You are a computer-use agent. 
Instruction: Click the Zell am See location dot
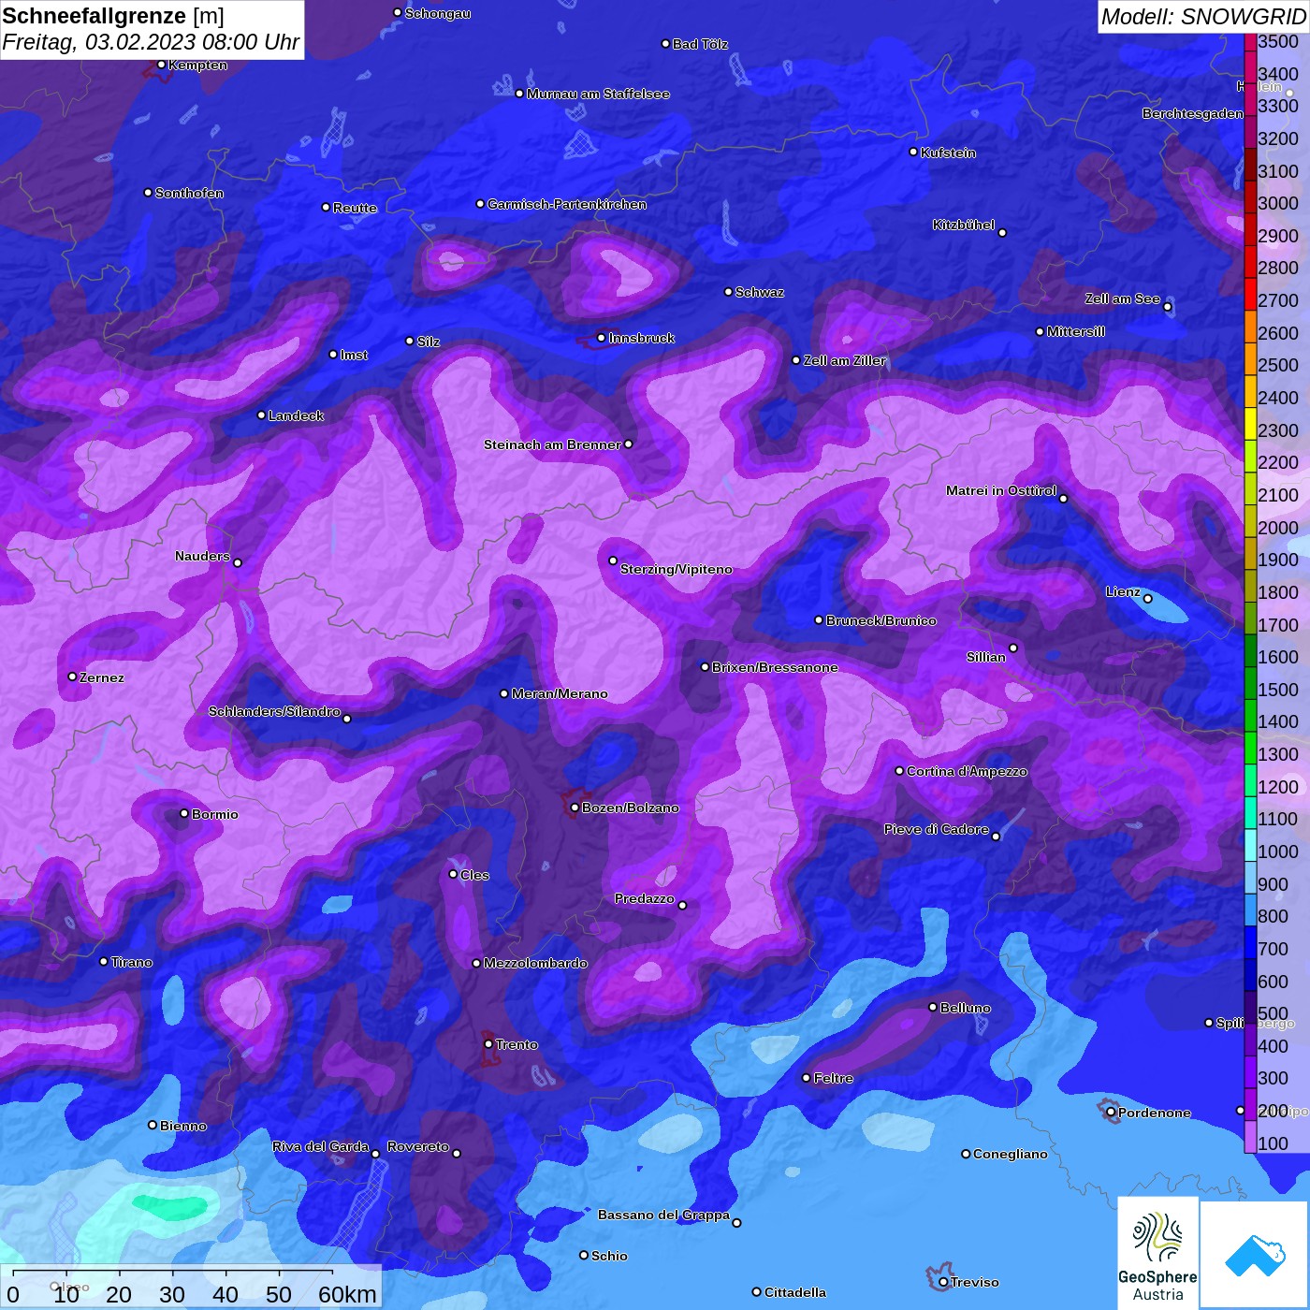(x=1167, y=307)
